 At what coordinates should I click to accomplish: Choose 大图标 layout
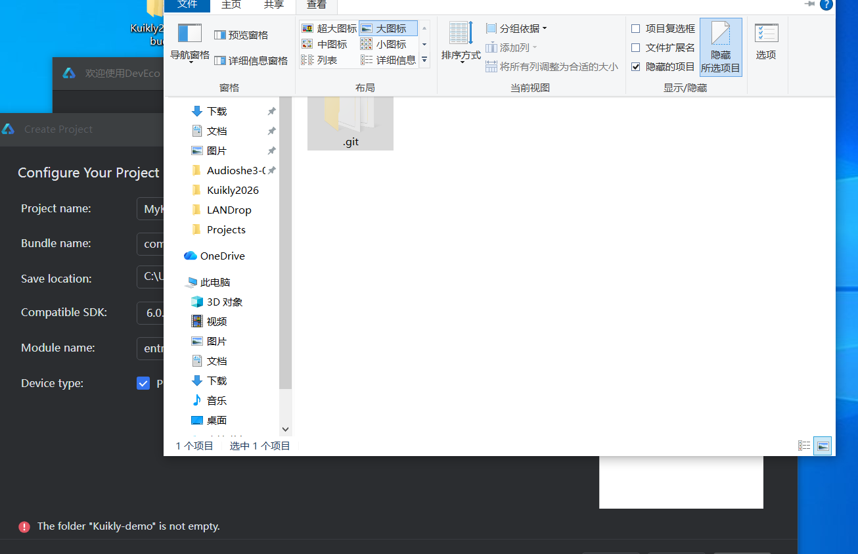pos(388,28)
